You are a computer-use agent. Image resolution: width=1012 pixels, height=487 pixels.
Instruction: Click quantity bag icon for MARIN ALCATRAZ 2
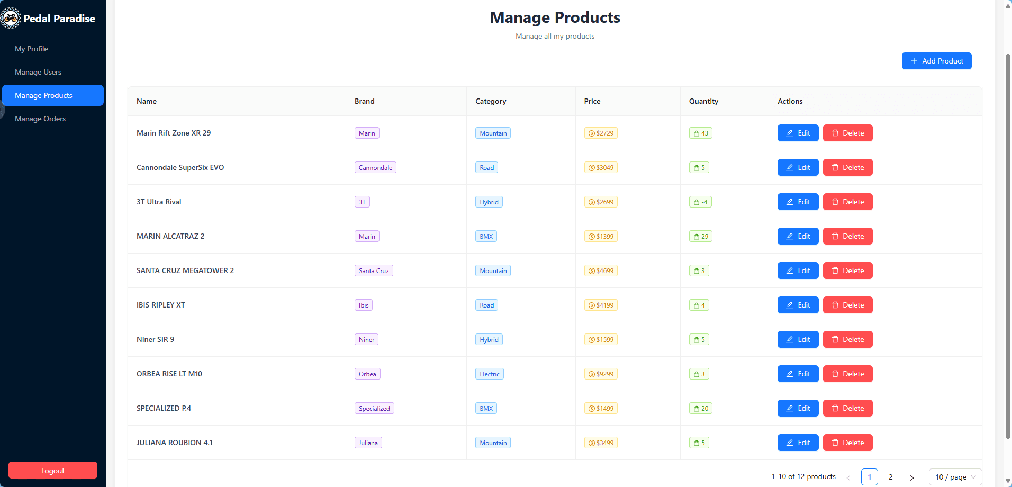tap(697, 237)
